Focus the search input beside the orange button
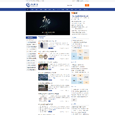Screen dimensions: 115x115 tap(76, 5)
